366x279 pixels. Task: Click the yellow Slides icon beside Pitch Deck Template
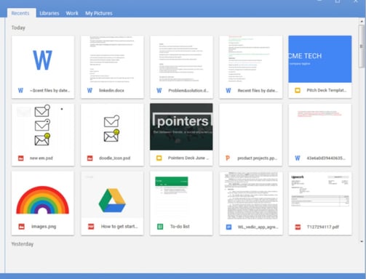298,90
